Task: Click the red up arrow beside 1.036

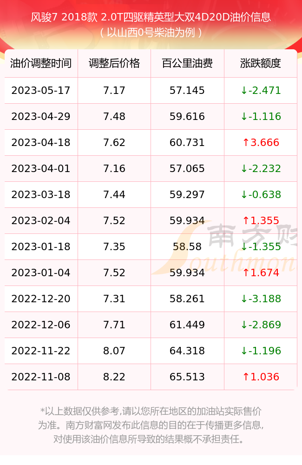Action: pyautogui.click(x=246, y=377)
